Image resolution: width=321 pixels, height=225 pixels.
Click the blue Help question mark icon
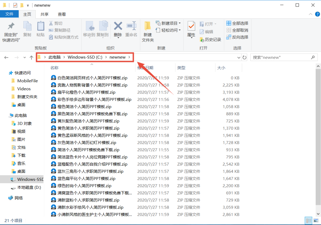pos(317,14)
